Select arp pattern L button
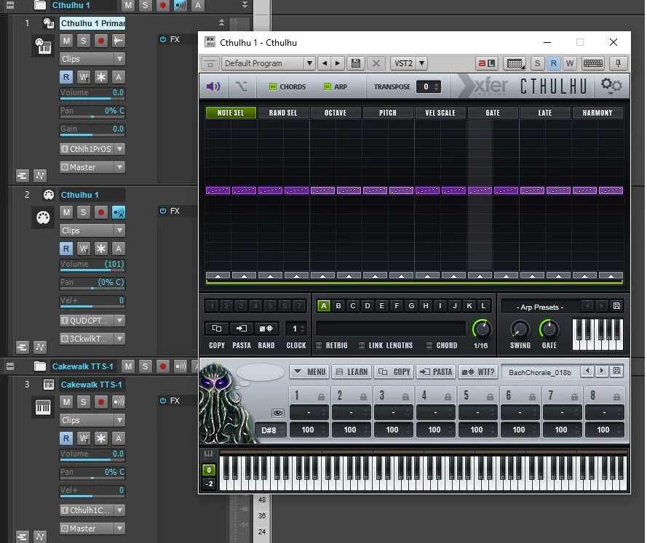The image size is (647, 543). click(x=483, y=306)
